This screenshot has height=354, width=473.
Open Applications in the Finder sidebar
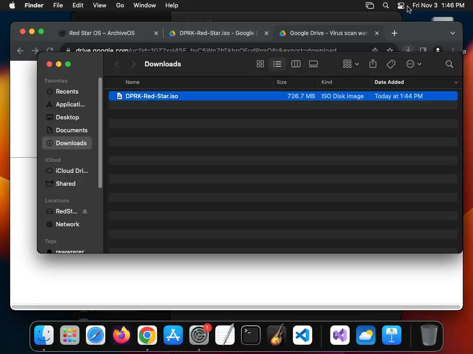(x=67, y=105)
